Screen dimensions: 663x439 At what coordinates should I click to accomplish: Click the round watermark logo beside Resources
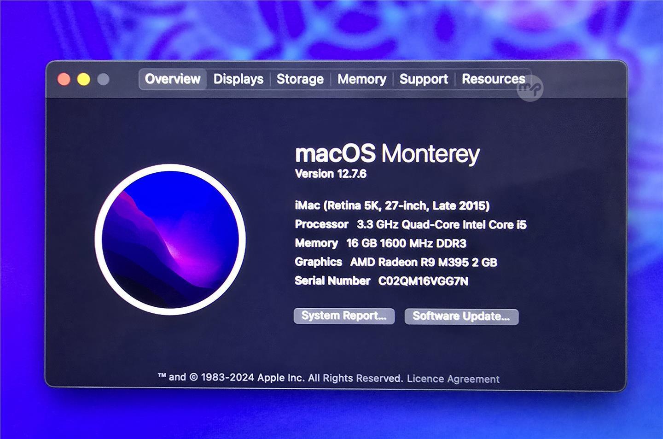pos(530,88)
